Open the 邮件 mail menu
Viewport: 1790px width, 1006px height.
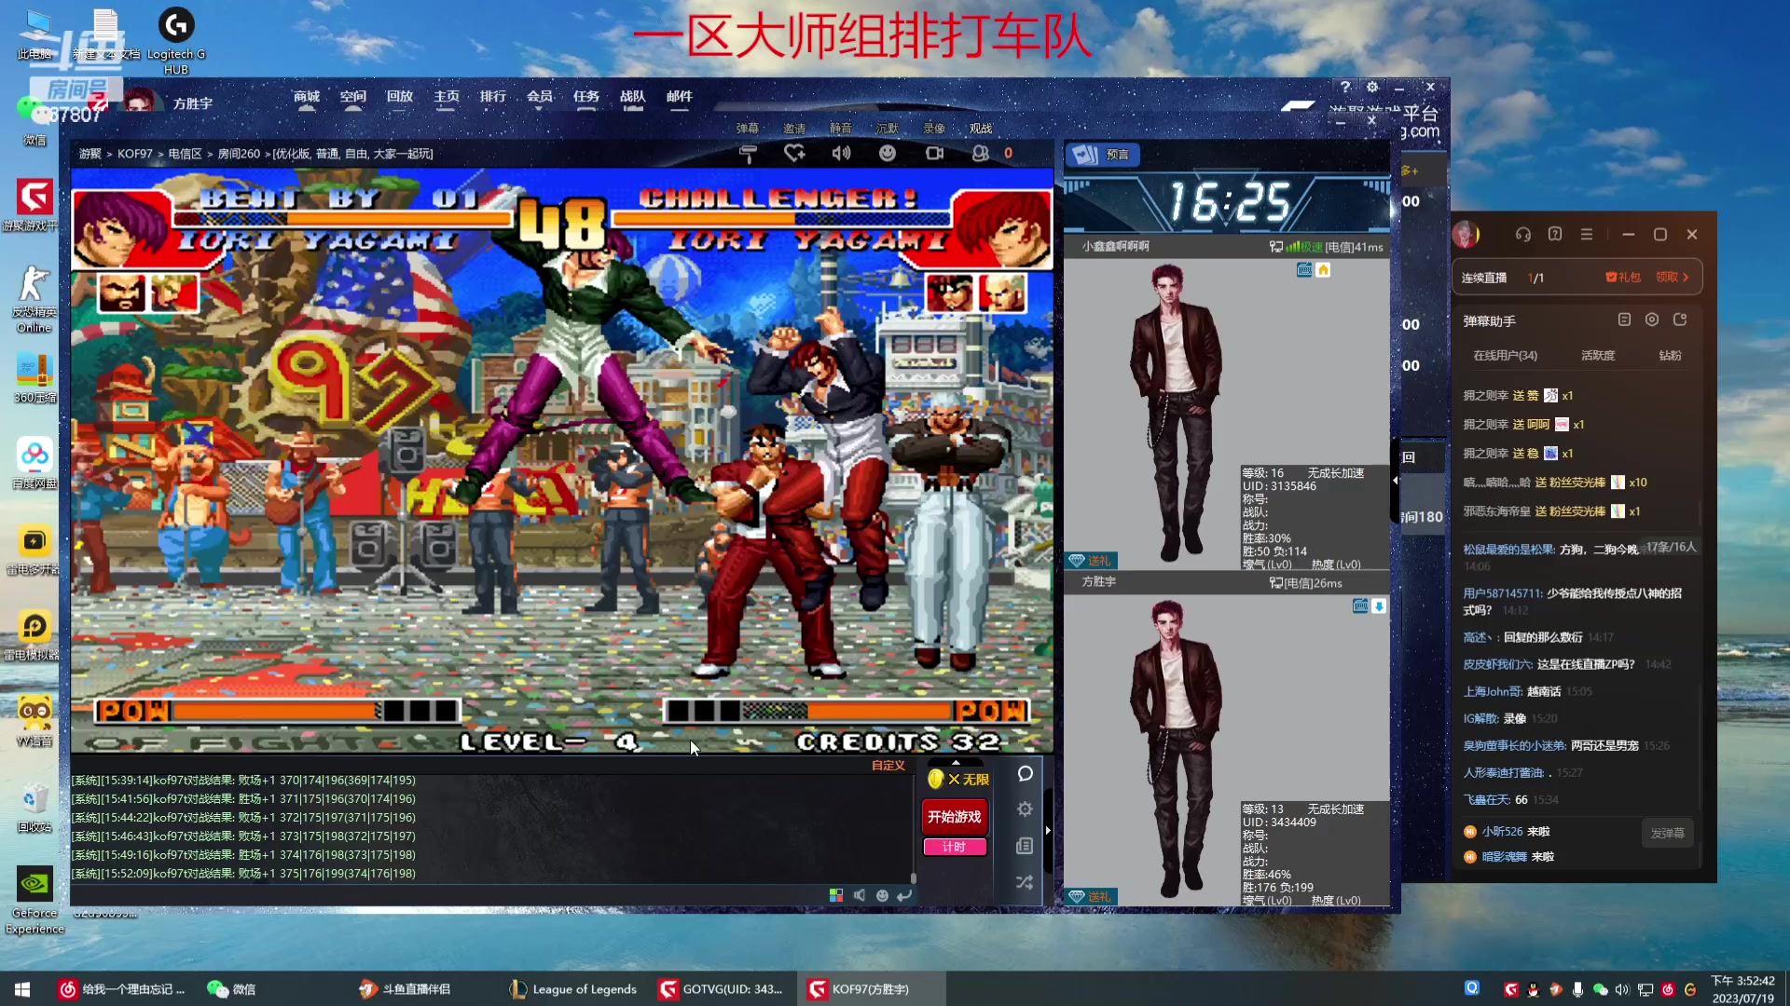680,97
